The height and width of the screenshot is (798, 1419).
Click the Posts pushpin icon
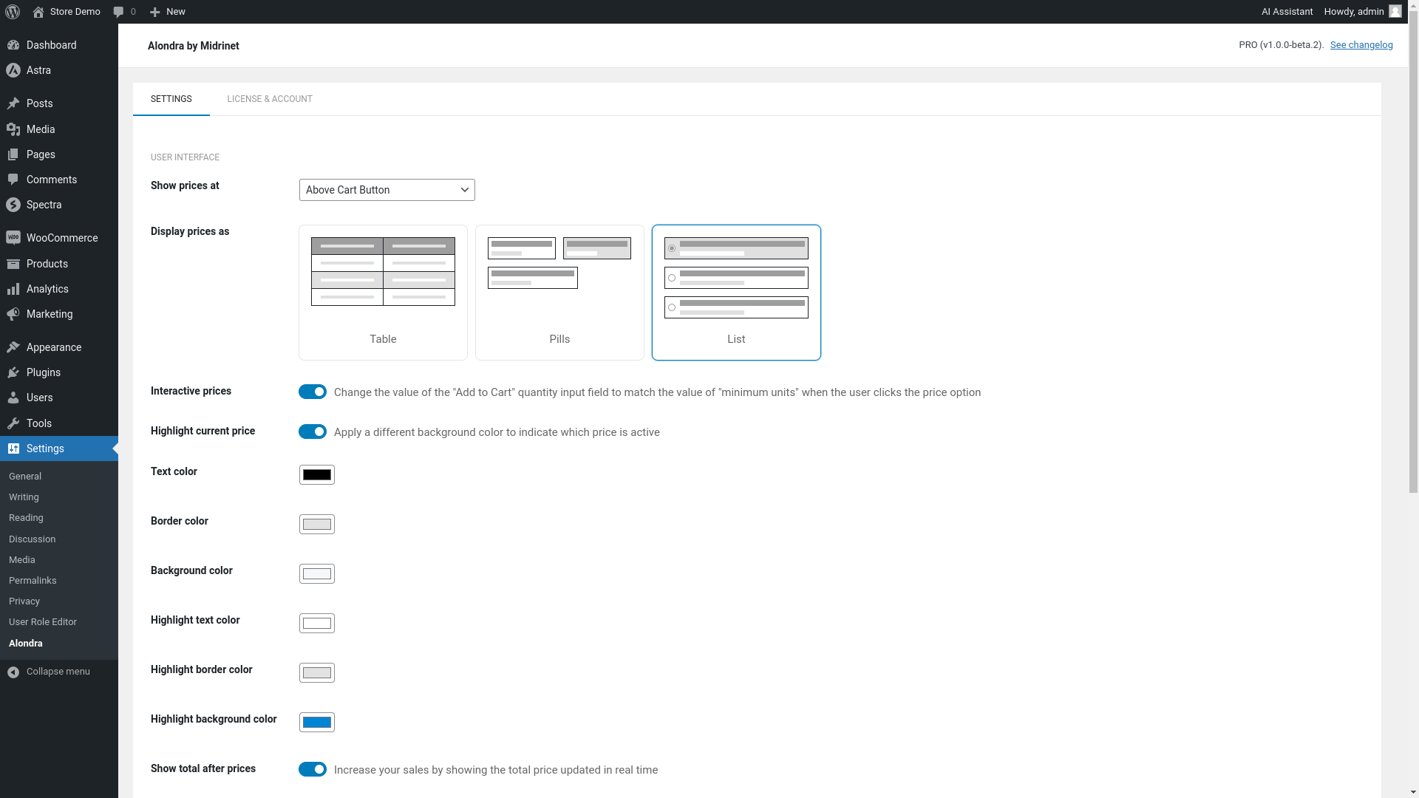(x=13, y=103)
